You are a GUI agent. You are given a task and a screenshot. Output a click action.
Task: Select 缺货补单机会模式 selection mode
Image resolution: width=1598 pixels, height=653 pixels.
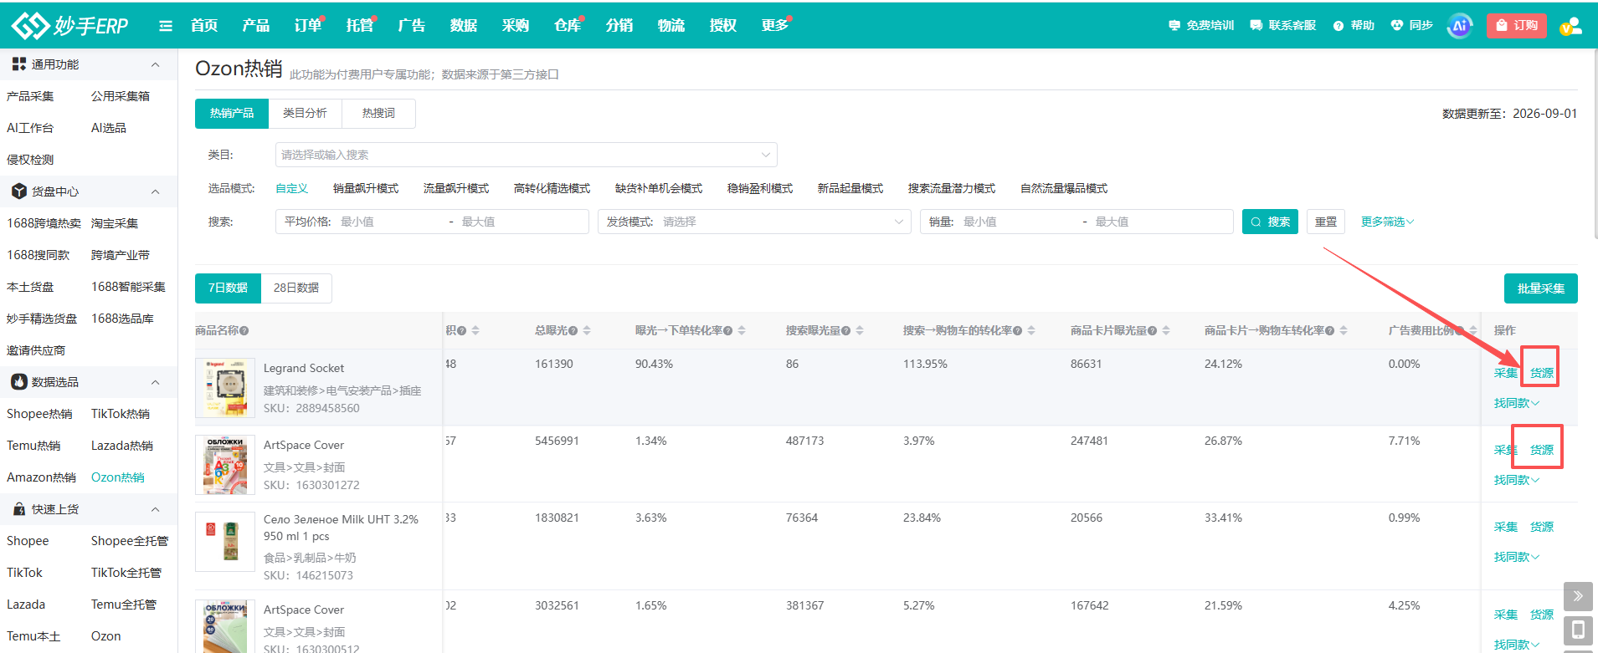click(659, 188)
